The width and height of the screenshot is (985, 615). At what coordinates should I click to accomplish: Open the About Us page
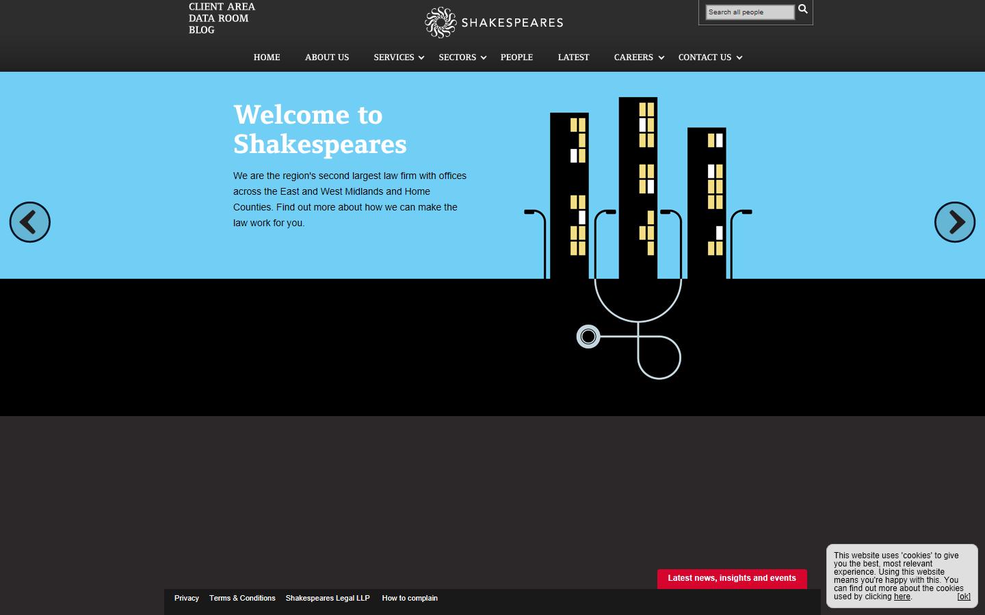tap(327, 57)
